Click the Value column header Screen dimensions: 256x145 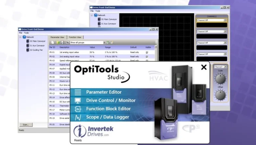point(92,47)
